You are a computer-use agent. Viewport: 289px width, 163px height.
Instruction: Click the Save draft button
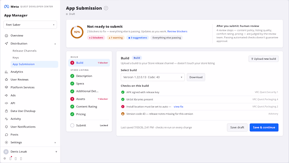(237, 127)
